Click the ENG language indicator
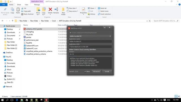The image size is (181, 102). pos(169,100)
